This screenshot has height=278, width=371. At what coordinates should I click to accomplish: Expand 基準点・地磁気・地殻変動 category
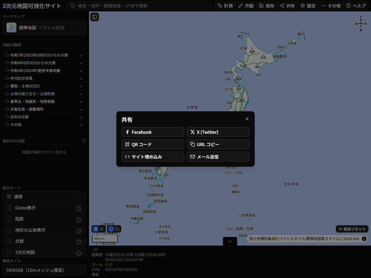44,102
